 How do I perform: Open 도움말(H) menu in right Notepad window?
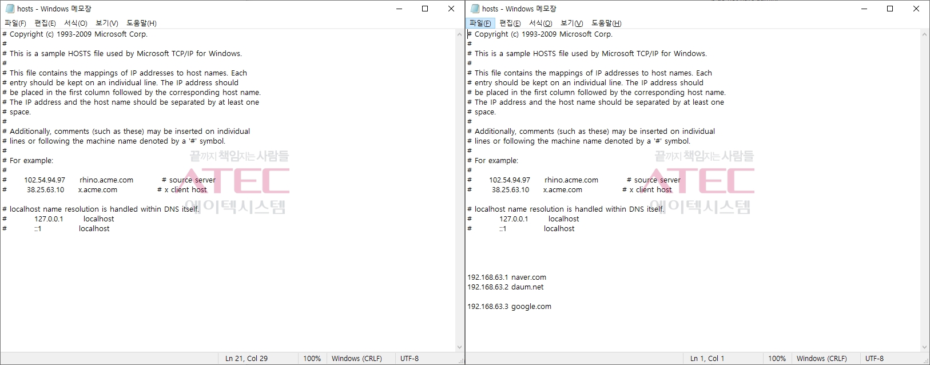click(x=606, y=23)
